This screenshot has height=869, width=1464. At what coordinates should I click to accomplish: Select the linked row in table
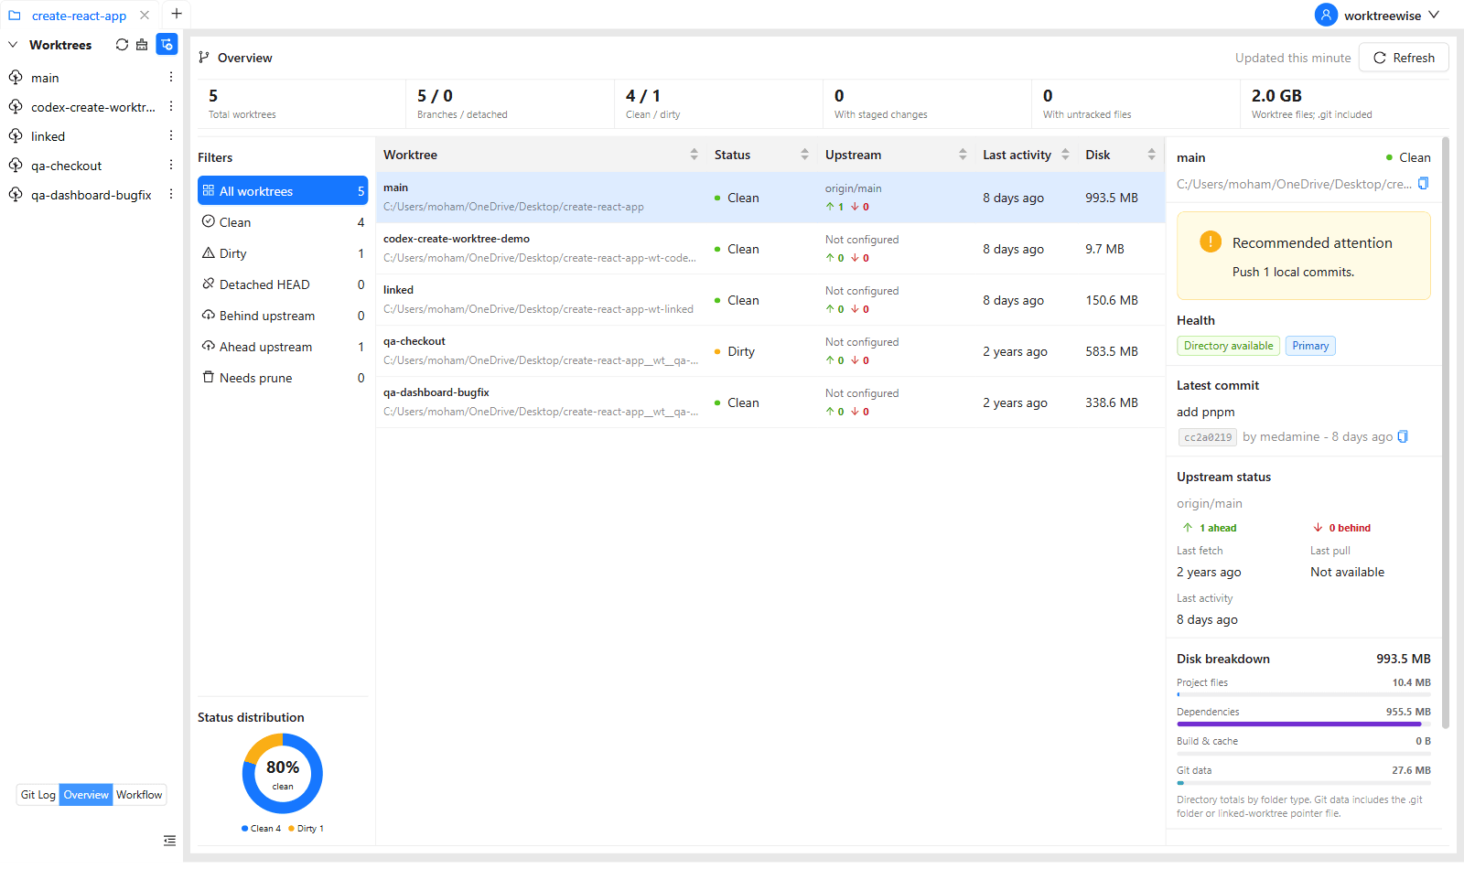[770, 300]
